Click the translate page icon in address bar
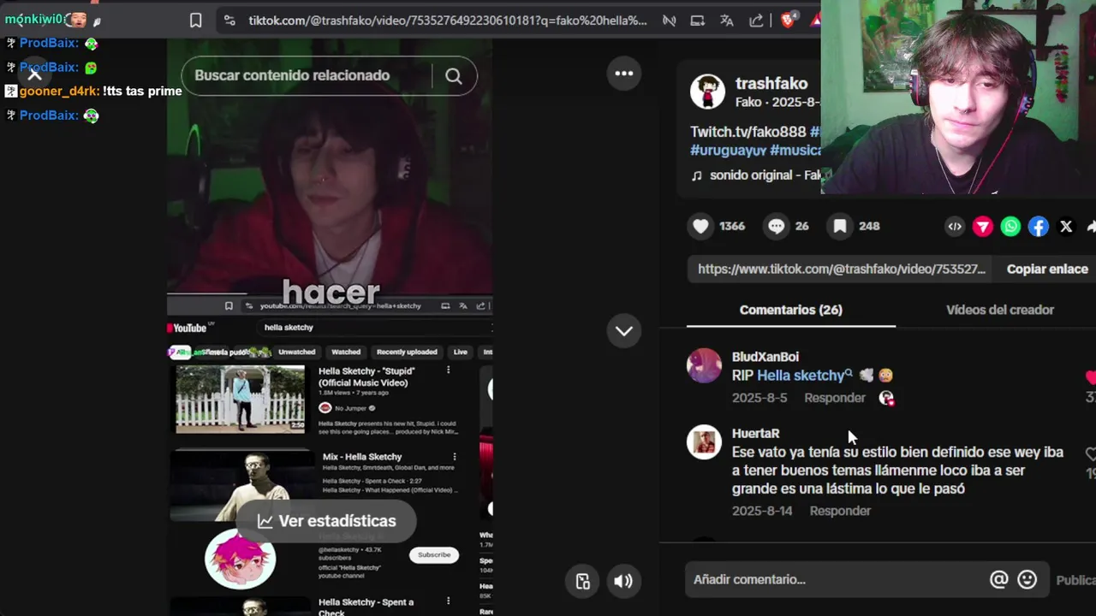Viewport: 1096px width, 616px height. tap(727, 21)
